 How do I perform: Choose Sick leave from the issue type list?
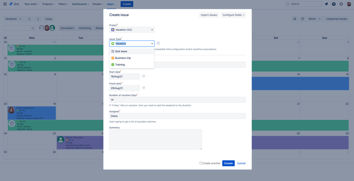[131, 51]
